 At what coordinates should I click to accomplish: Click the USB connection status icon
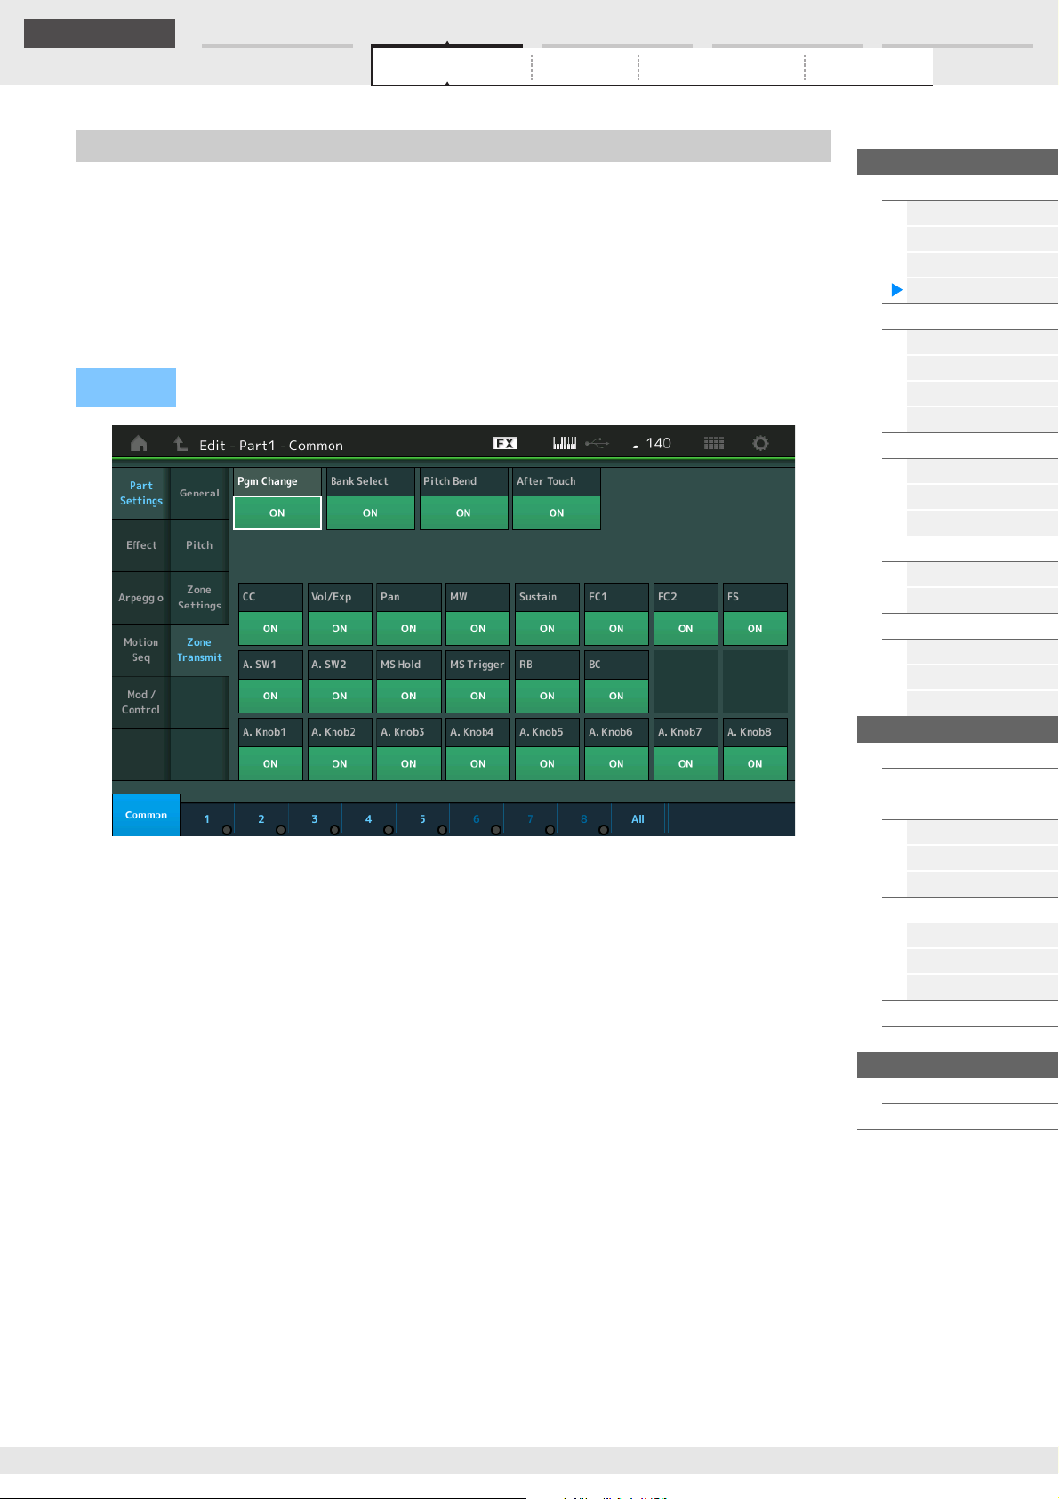click(598, 443)
